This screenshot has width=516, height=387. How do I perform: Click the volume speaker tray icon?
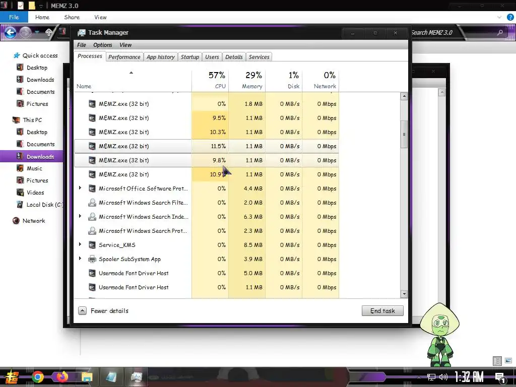tap(443, 377)
